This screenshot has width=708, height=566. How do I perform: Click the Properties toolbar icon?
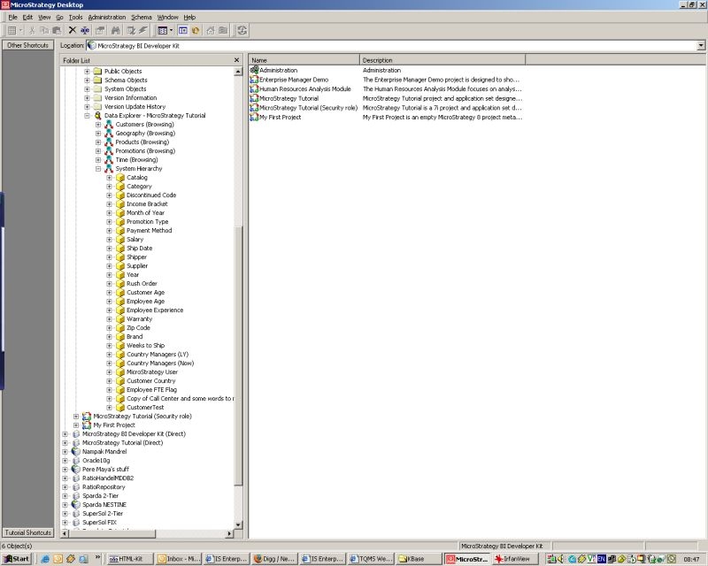pos(100,30)
